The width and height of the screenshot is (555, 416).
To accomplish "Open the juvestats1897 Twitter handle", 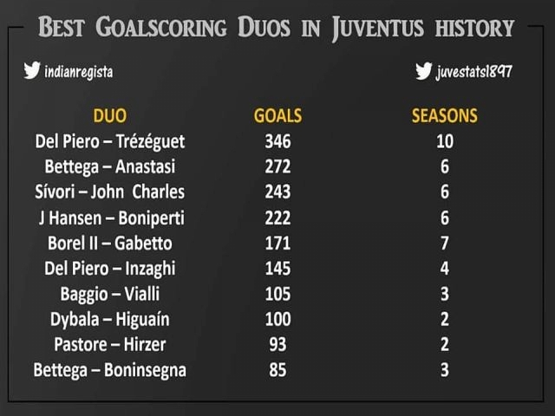I will pos(474,72).
